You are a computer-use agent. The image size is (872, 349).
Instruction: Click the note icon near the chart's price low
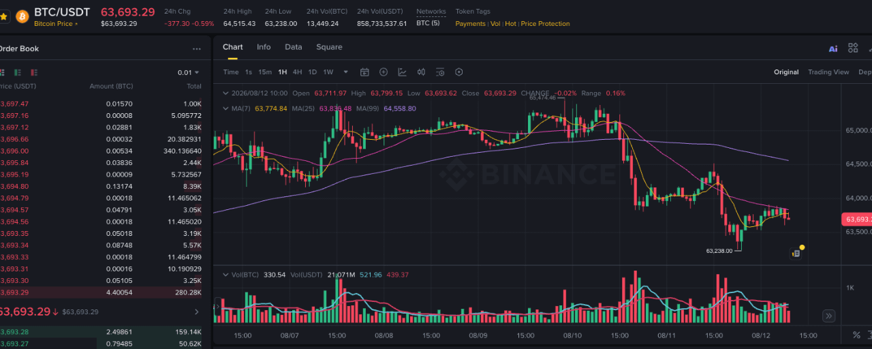click(796, 254)
